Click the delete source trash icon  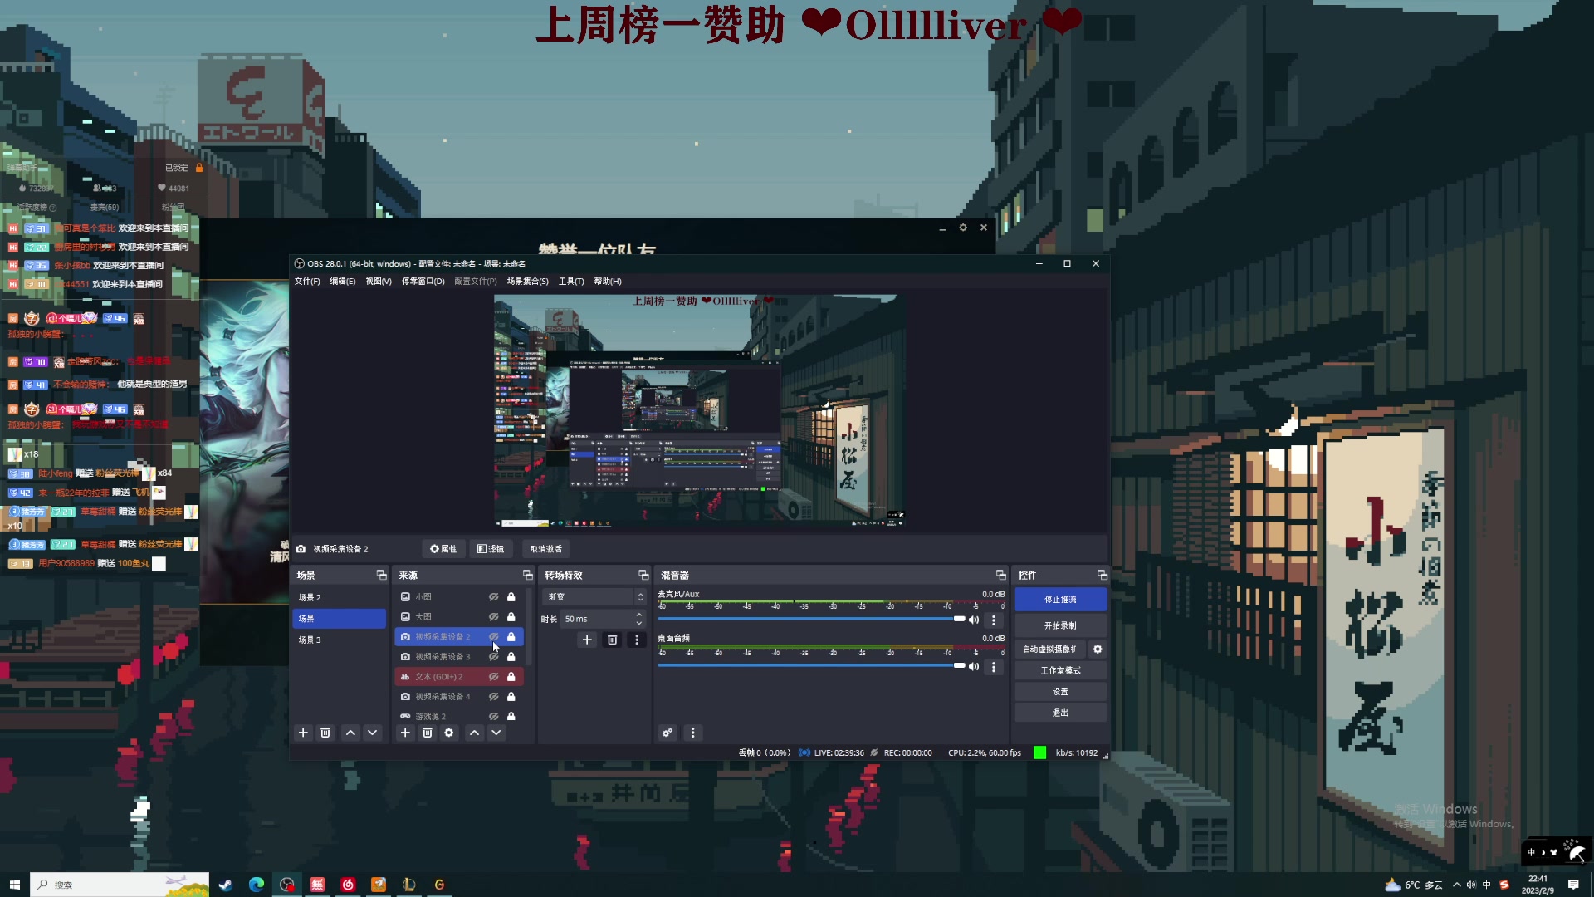(x=427, y=733)
